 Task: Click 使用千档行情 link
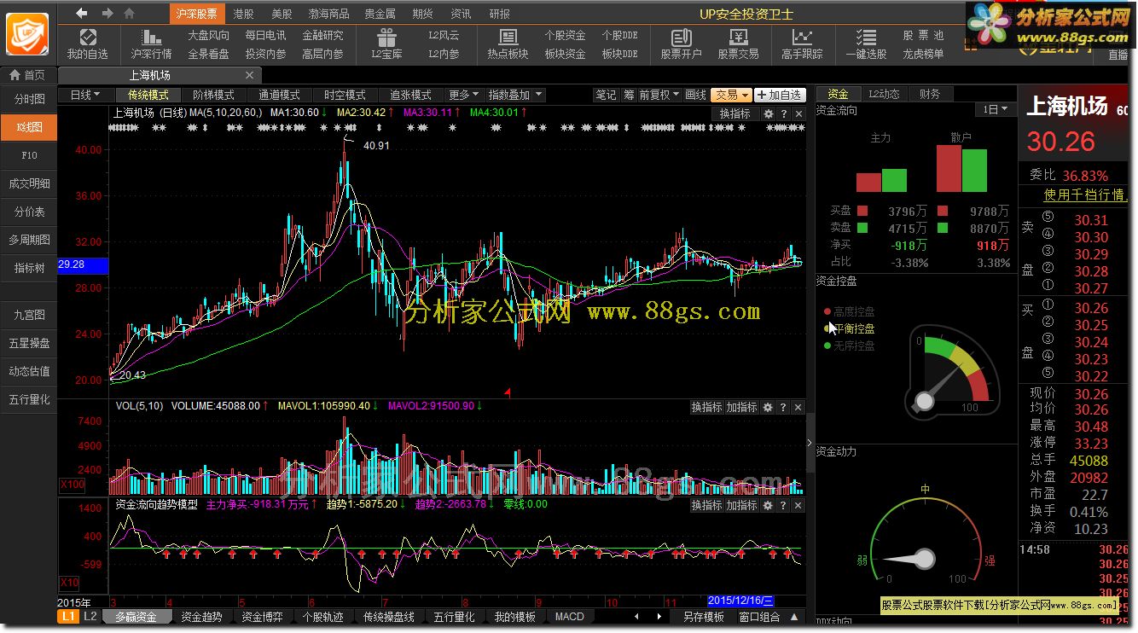point(1085,195)
